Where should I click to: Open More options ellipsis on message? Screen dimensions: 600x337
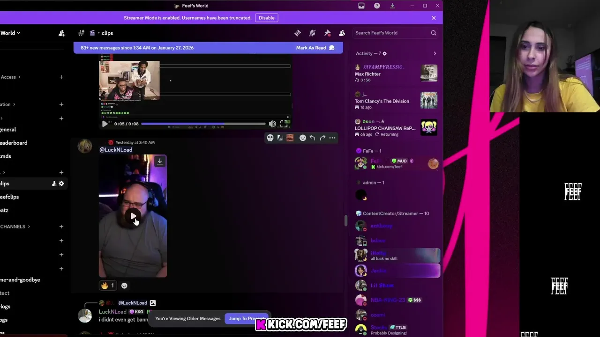[332, 138]
